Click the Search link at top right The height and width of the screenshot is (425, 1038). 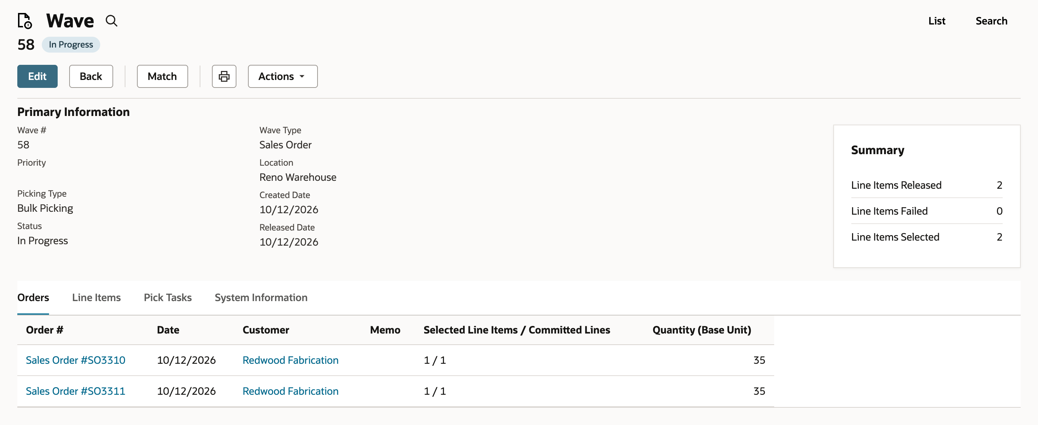point(991,21)
